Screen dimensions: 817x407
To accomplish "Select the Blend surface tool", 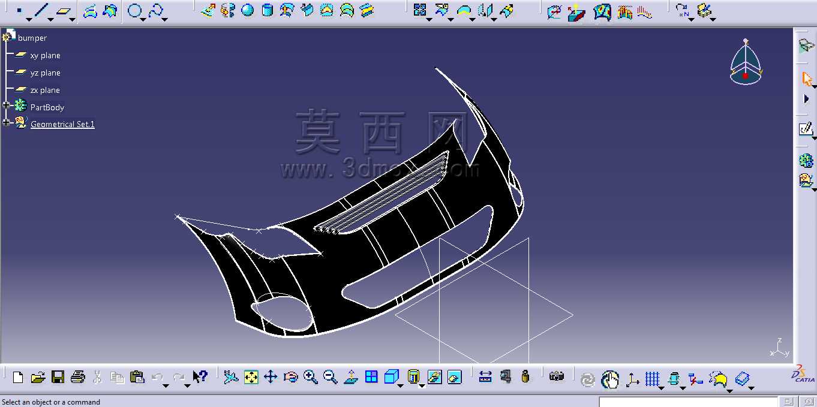I will [x=367, y=10].
